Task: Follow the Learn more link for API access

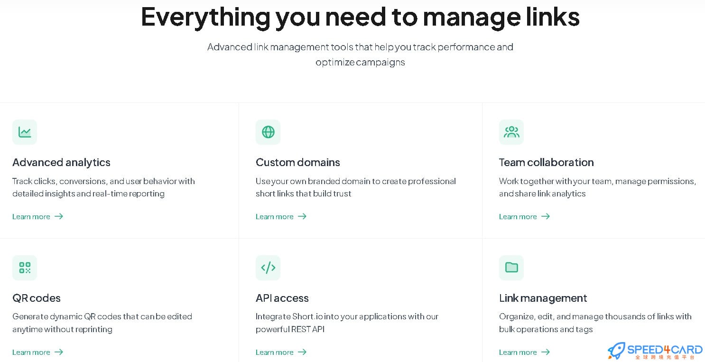Action: [275, 352]
